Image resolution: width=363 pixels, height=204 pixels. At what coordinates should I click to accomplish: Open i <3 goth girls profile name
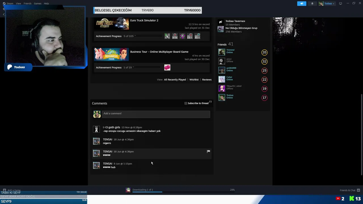pyautogui.click(x=111, y=127)
